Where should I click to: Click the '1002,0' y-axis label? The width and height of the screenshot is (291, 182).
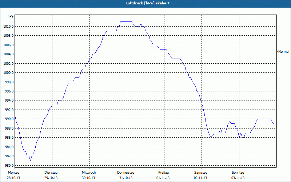pyautogui.click(x=8, y=63)
